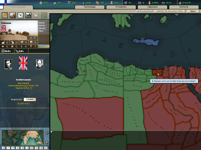Click the anti-air gun icon in province panel
Screen dimensions: 201x150
point(13,42)
